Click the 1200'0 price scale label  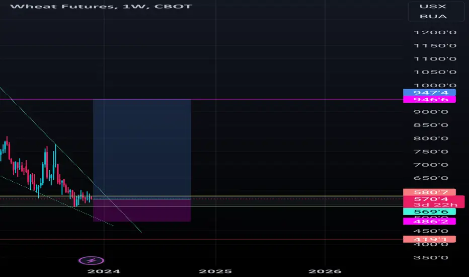click(435, 32)
